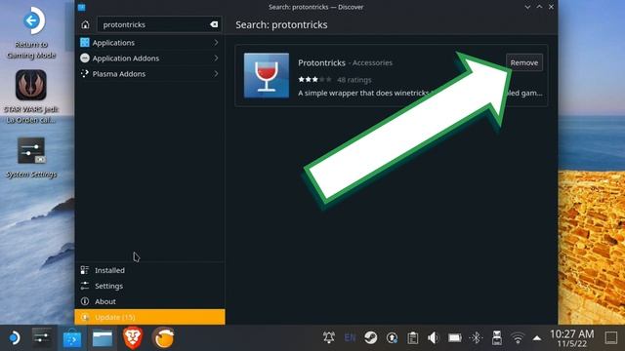
Task: View the 48 ratings text
Action: tap(354, 80)
